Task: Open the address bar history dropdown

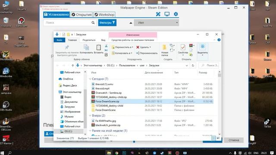Action: coord(187,65)
